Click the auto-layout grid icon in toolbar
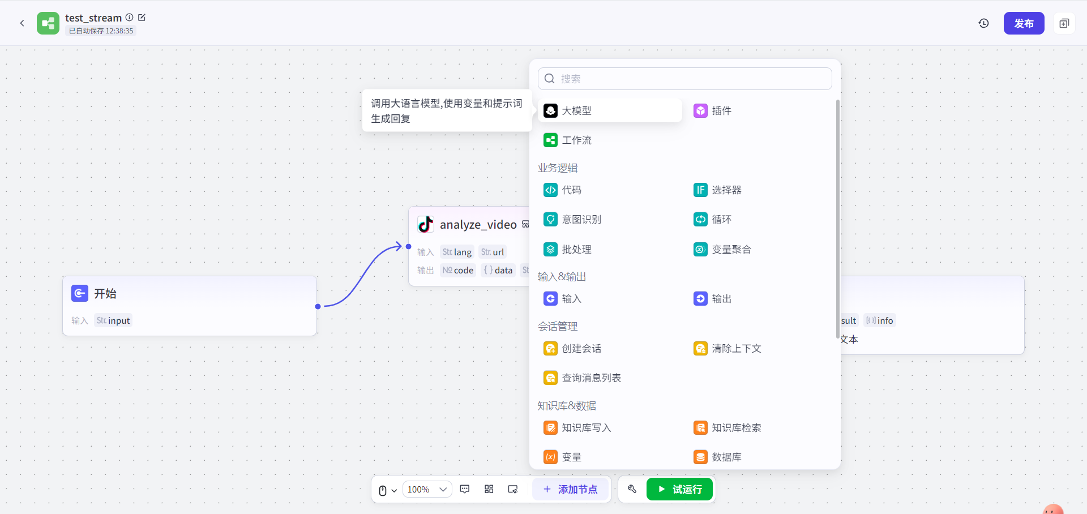The height and width of the screenshot is (514, 1087). tap(489, 489)
